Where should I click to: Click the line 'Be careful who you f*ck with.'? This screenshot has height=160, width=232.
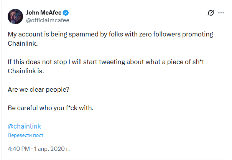pos(51,108)
